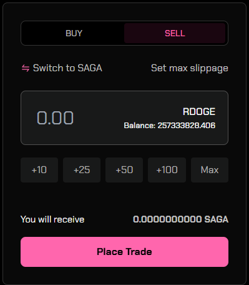This screenshot has height=285, width=249.
Task: Choose the +100 quick amount button
Action: 167,170
